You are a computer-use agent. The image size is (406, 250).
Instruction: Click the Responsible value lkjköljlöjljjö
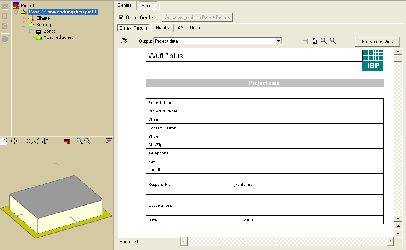point(242,185)
